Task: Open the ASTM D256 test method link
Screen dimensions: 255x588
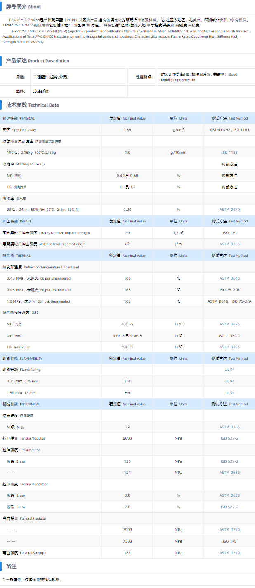Action: (x=229, y=244)
